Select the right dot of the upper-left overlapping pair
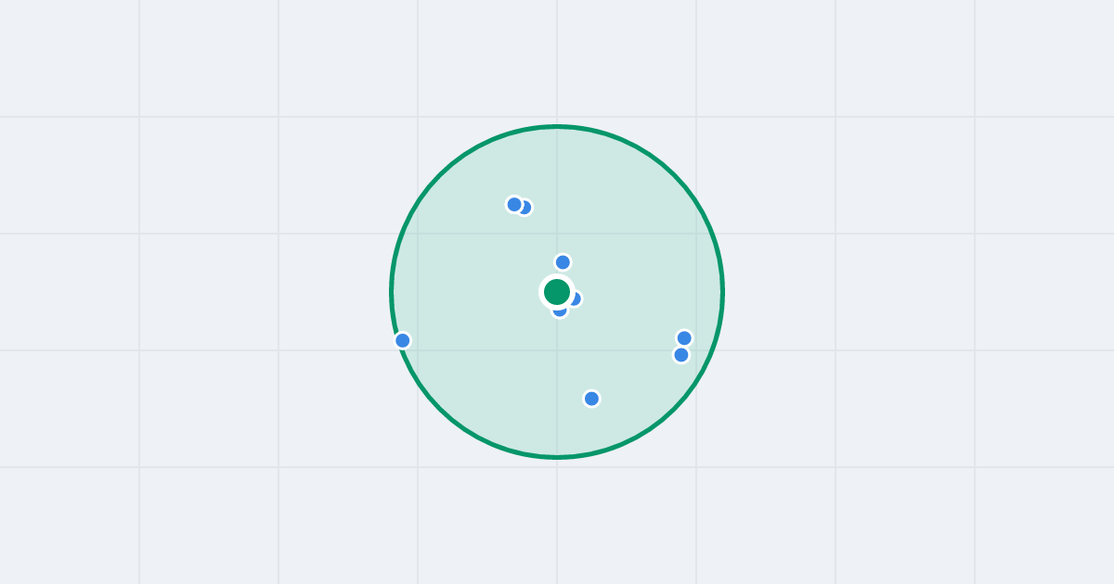1114x584 pixels. [x=526, y=208]
